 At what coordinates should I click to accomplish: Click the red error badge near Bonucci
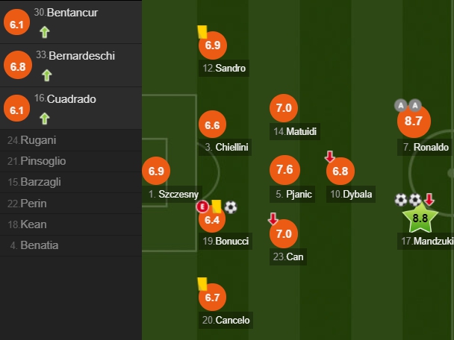coord(202,207)
